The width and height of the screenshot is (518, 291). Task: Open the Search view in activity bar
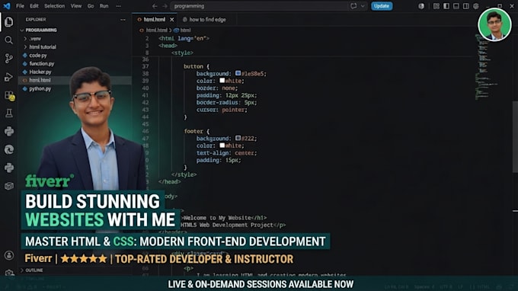(x=9, y=40)
